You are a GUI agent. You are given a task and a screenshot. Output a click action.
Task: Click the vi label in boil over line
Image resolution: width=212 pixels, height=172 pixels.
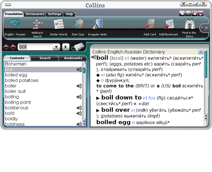coord(133,110)
